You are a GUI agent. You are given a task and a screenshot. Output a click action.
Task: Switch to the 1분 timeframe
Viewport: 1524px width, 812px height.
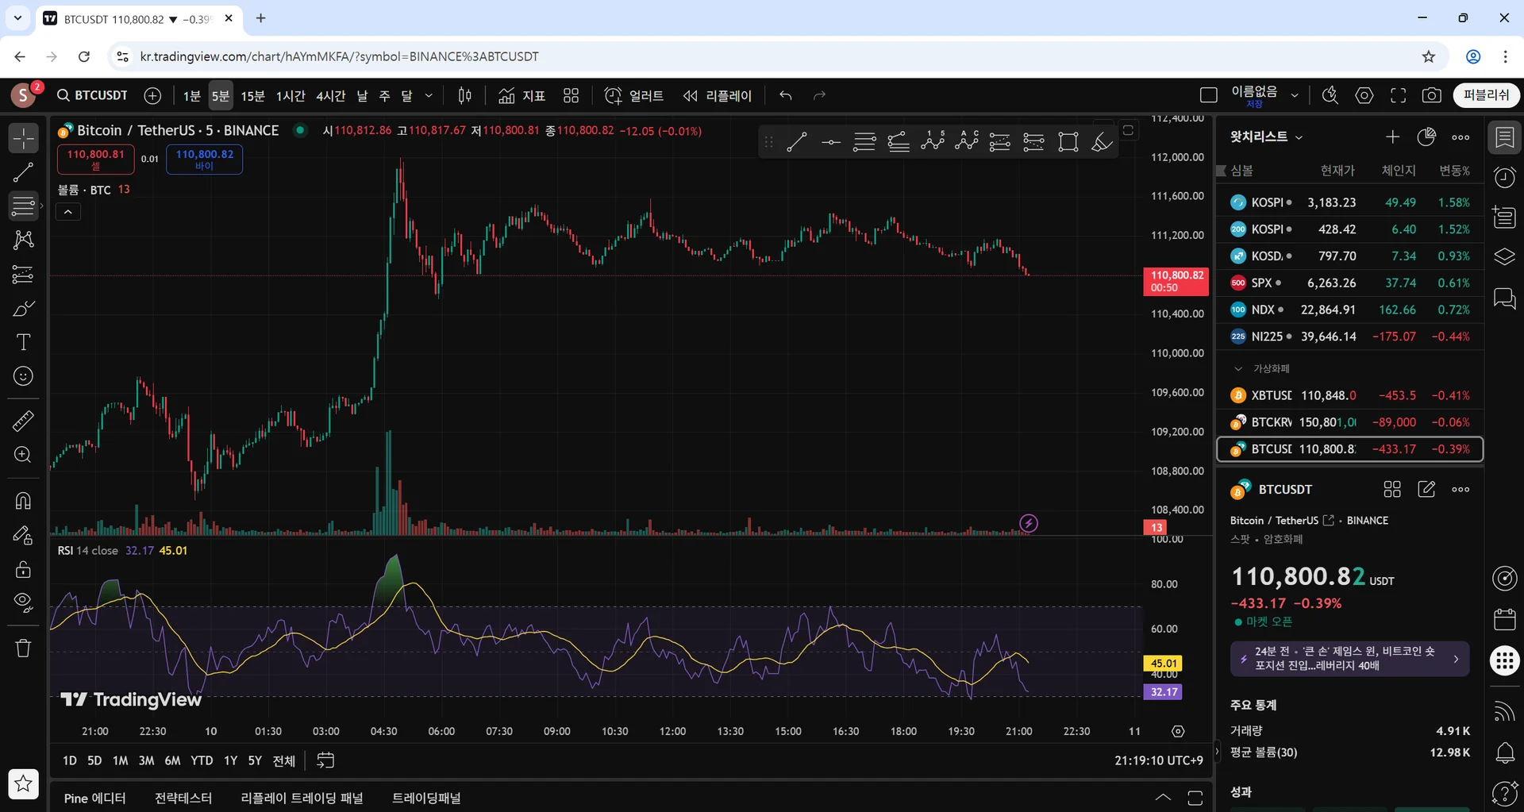(192, 96)
